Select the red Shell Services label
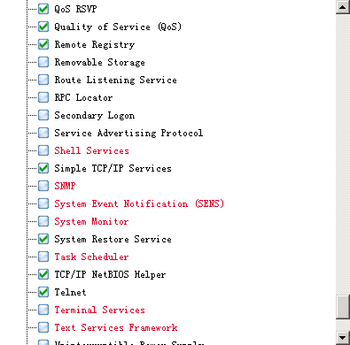350x345 pixels. point(91,150)
